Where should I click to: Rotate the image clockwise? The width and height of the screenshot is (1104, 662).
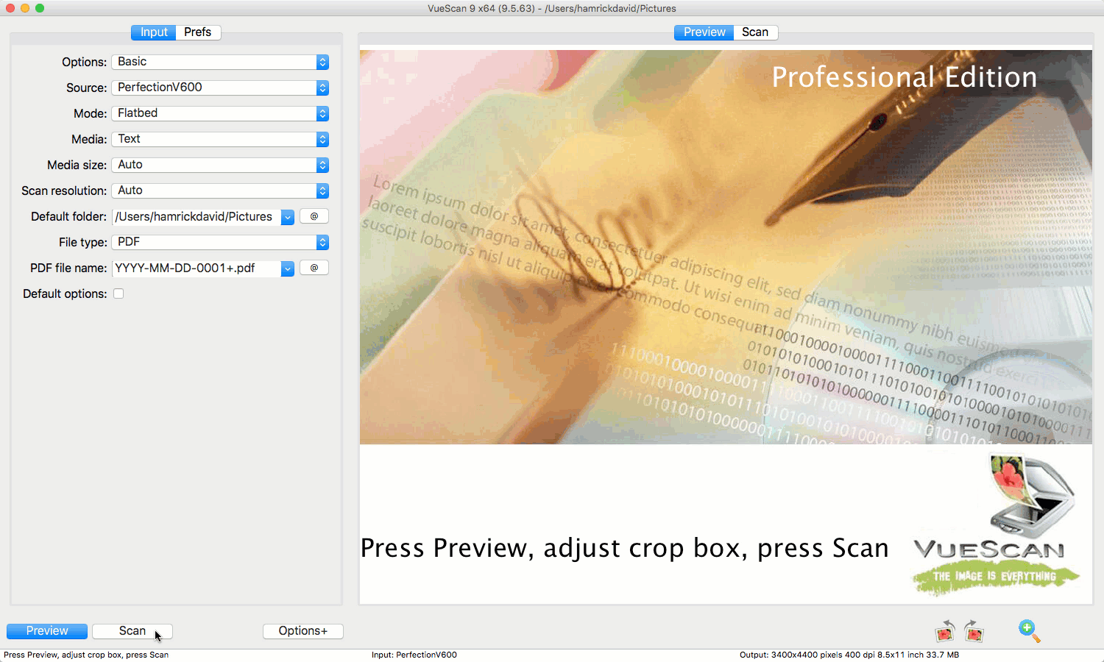[x=973, y=631]
